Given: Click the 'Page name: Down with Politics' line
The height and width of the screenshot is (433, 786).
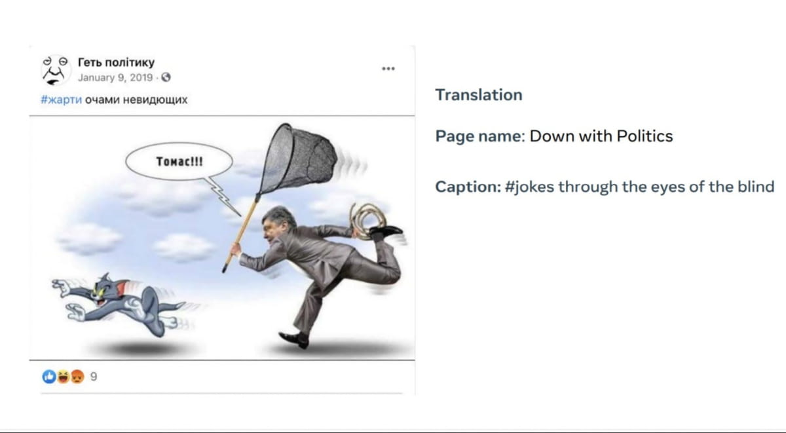Looking at the screenshot, I should [x=554, y=136].
